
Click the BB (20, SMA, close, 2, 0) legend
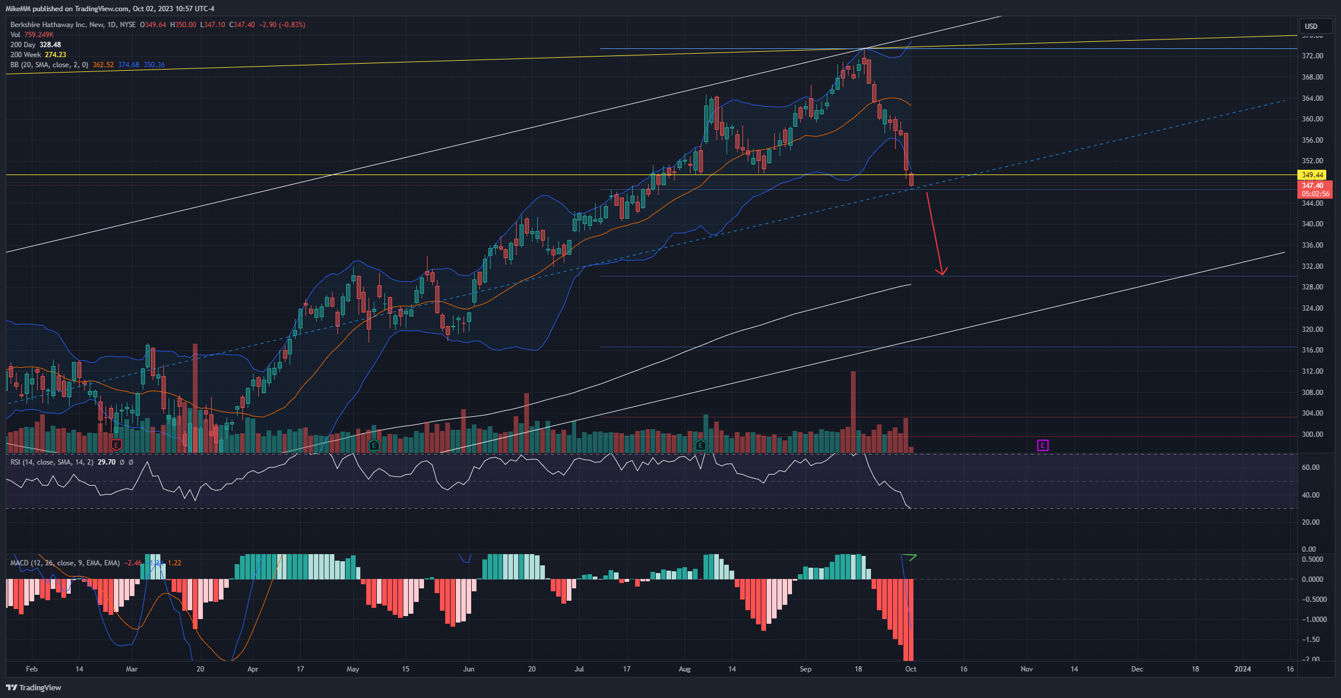pyautogui.click(x=49, y=65)
